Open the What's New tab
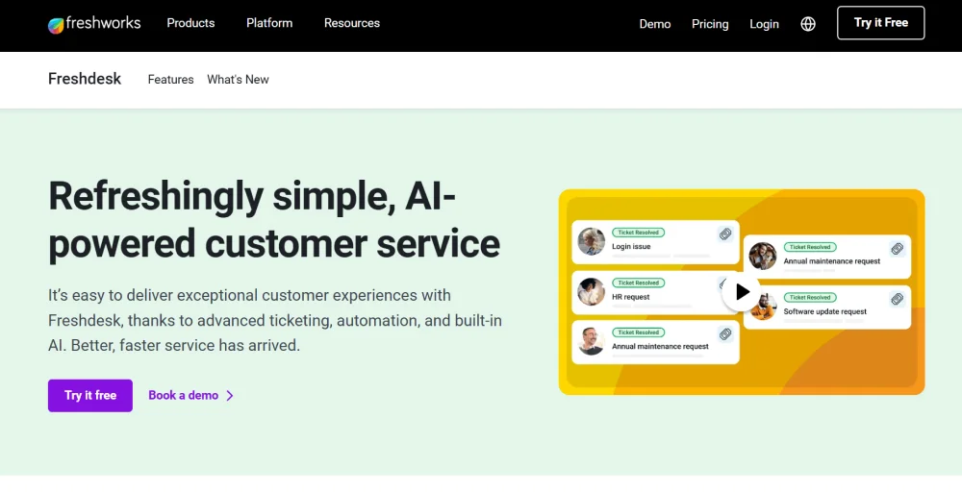 point(238,80)
